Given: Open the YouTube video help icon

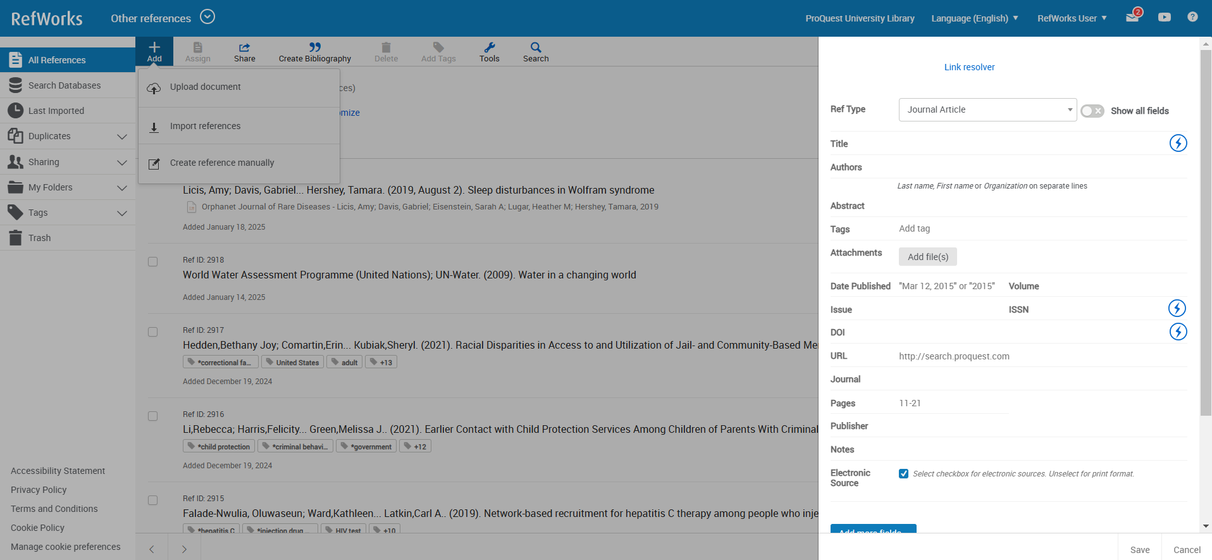Looking at the screenshot, I should point(1165,17).
